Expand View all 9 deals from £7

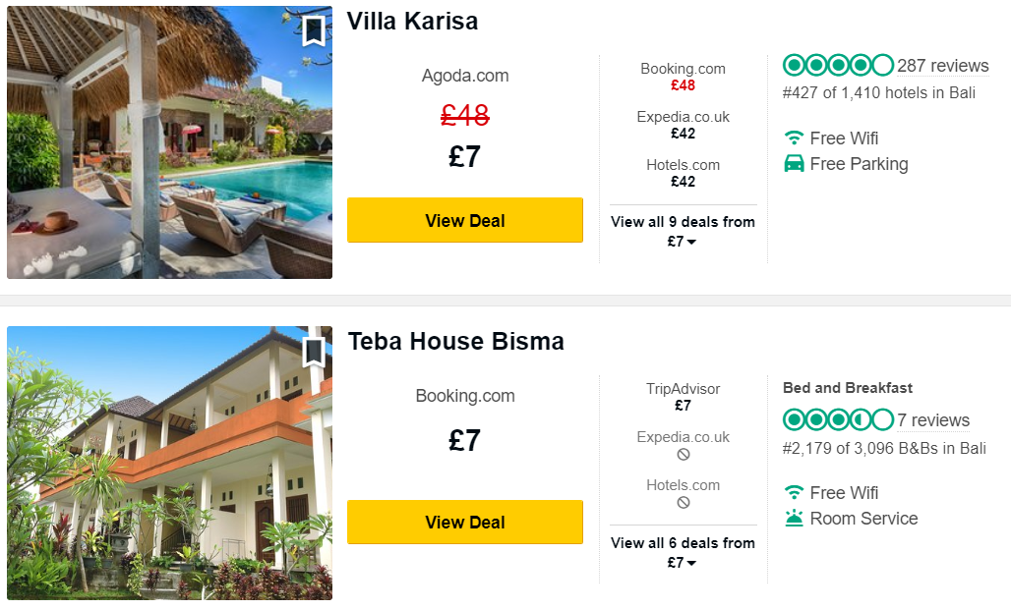click(x=683, y=232)
